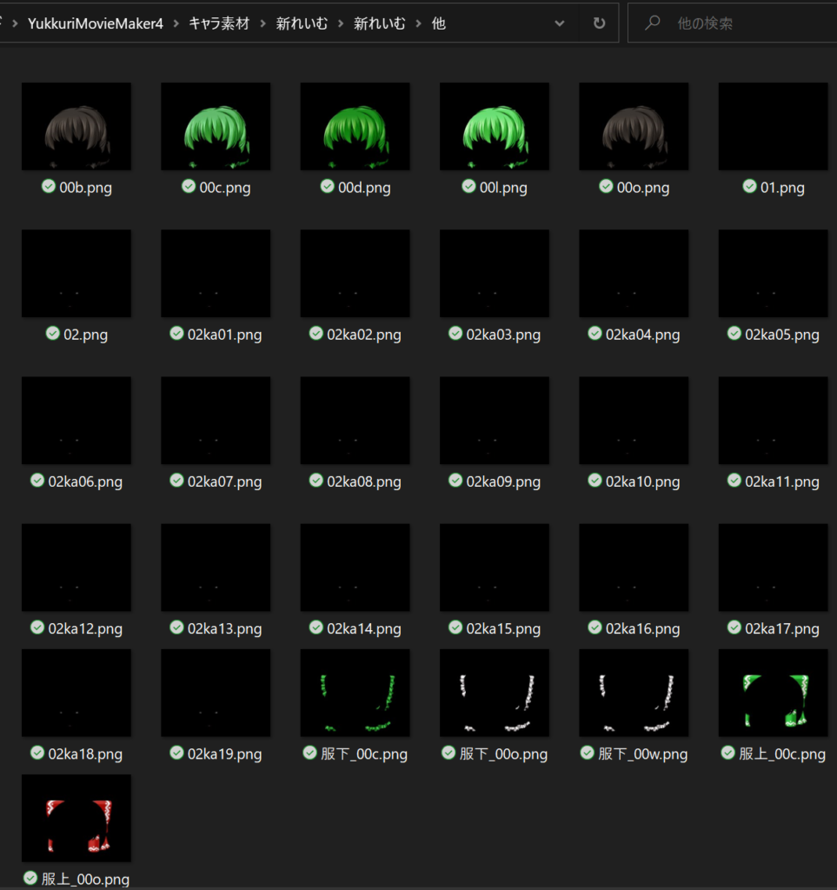Expand chevron after YukkuriMovieMaker4 breadcrumb
Viewport: 837px width, 890px height.
(176, 23)
